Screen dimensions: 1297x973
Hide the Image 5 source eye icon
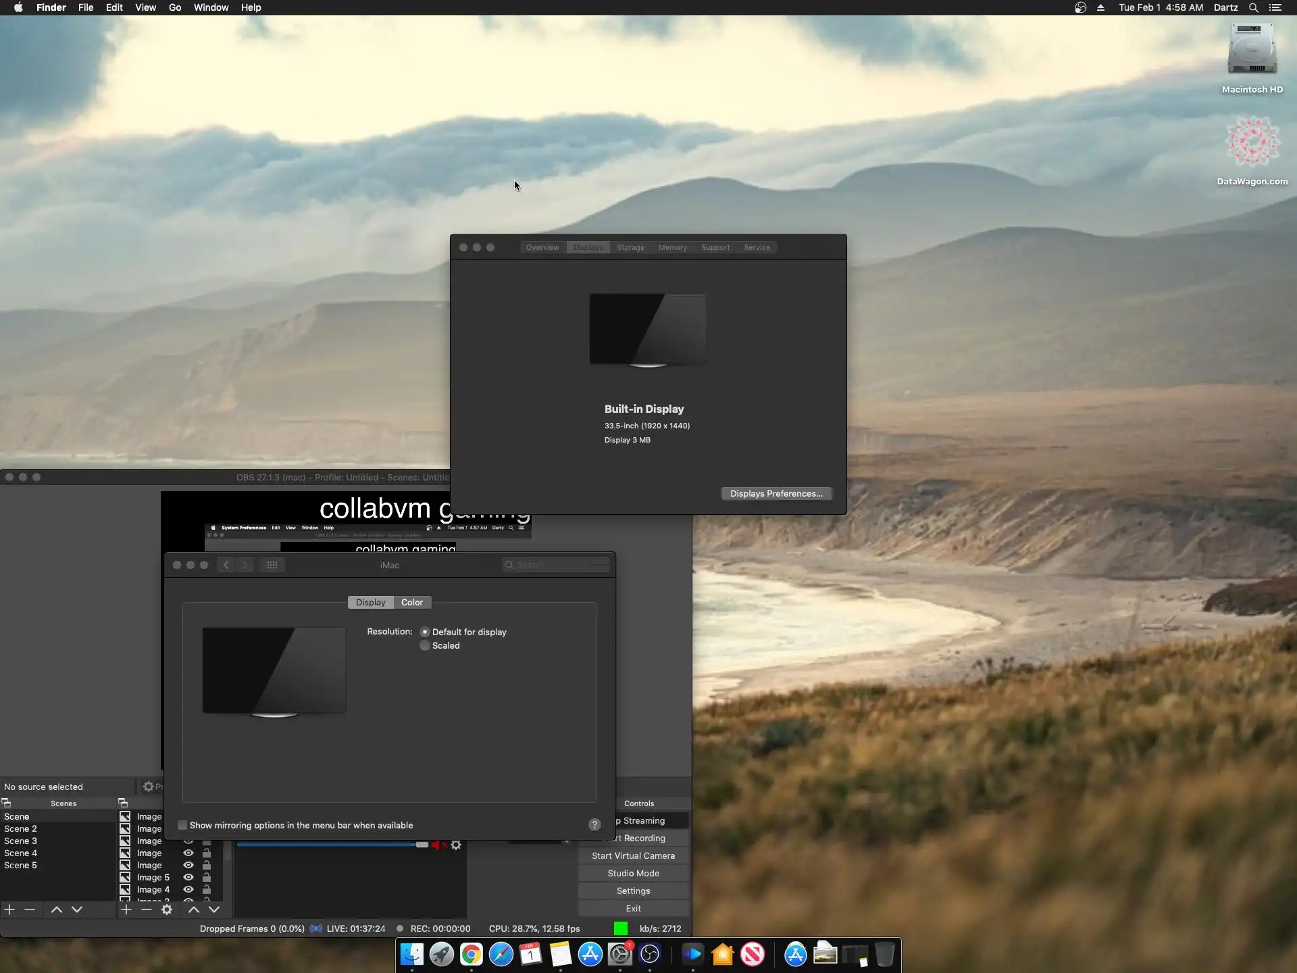188,877
